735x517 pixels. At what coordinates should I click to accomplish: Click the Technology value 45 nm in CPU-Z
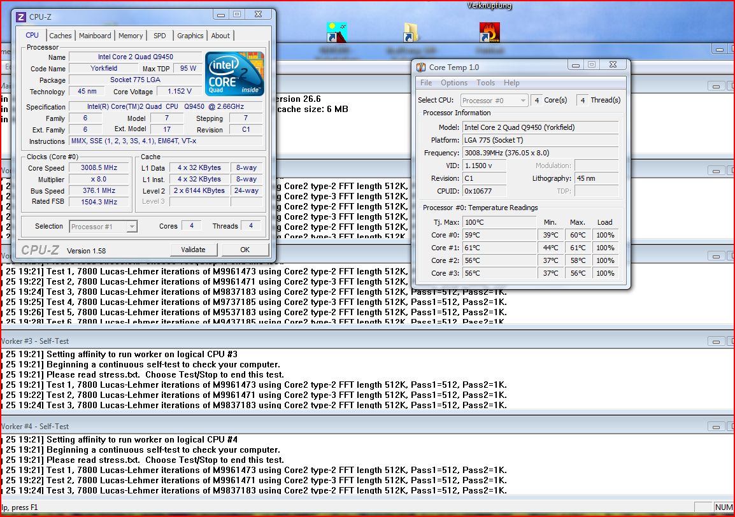pos(87,91)
